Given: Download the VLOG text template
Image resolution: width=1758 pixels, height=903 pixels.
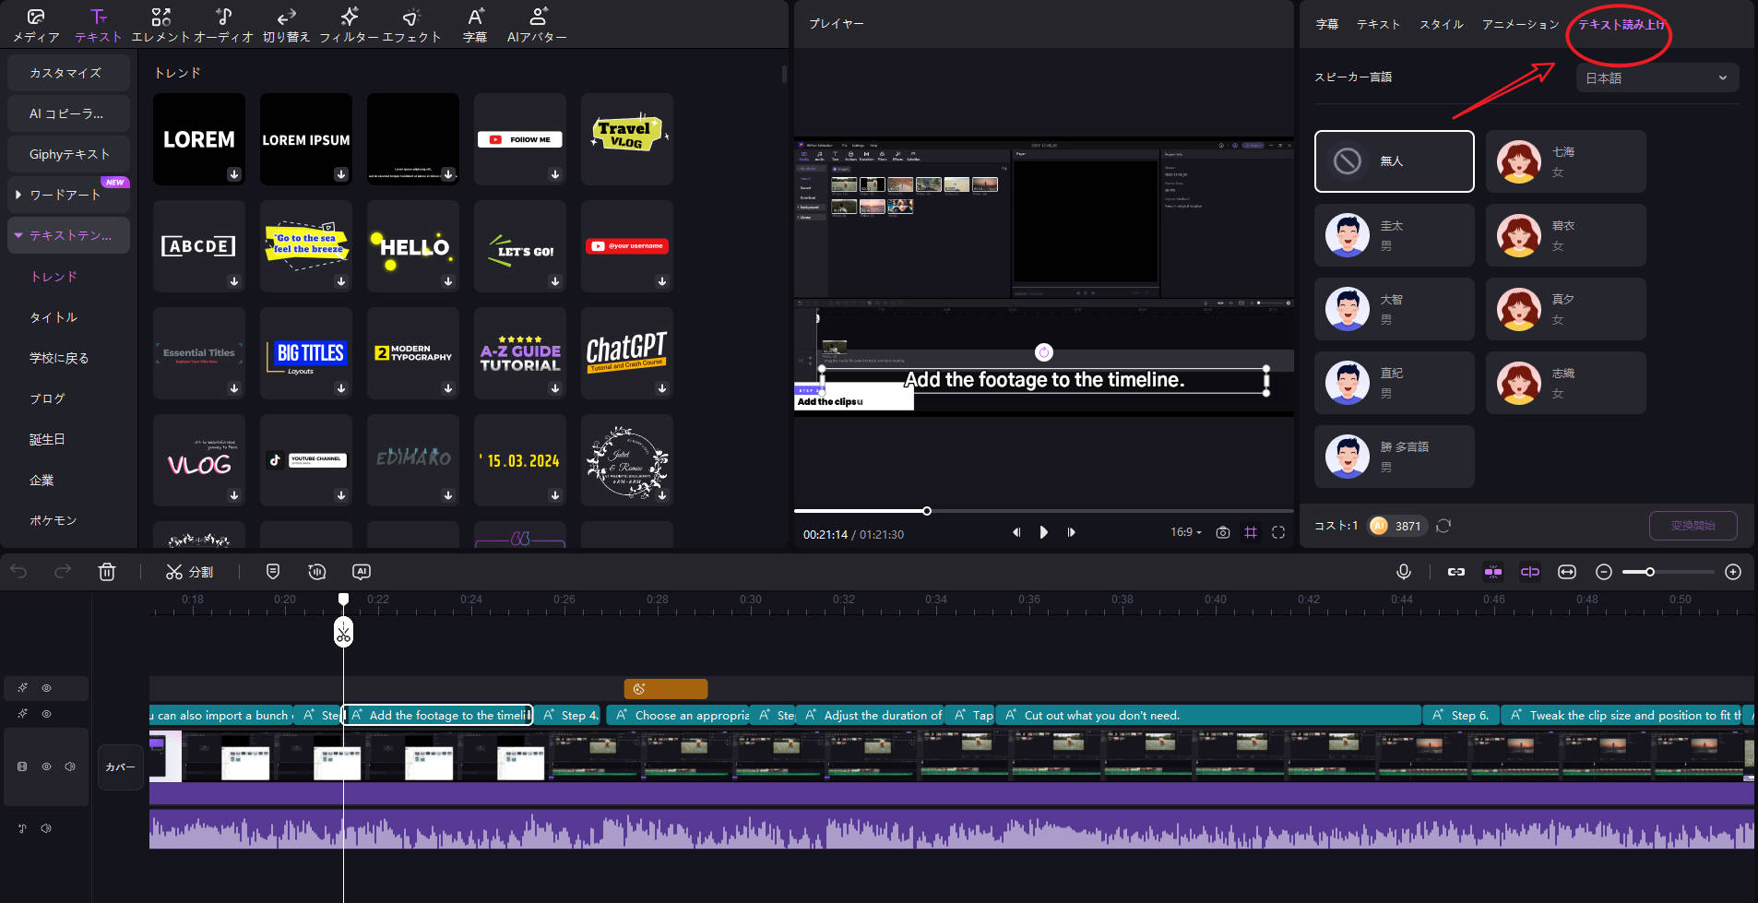Looking at the screenshot, I should (x=234, y=495).
